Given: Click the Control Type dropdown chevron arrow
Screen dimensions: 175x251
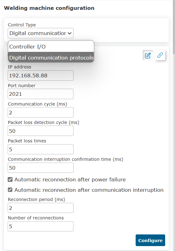Looking at the screenshot, I should [x=70, y=33].
